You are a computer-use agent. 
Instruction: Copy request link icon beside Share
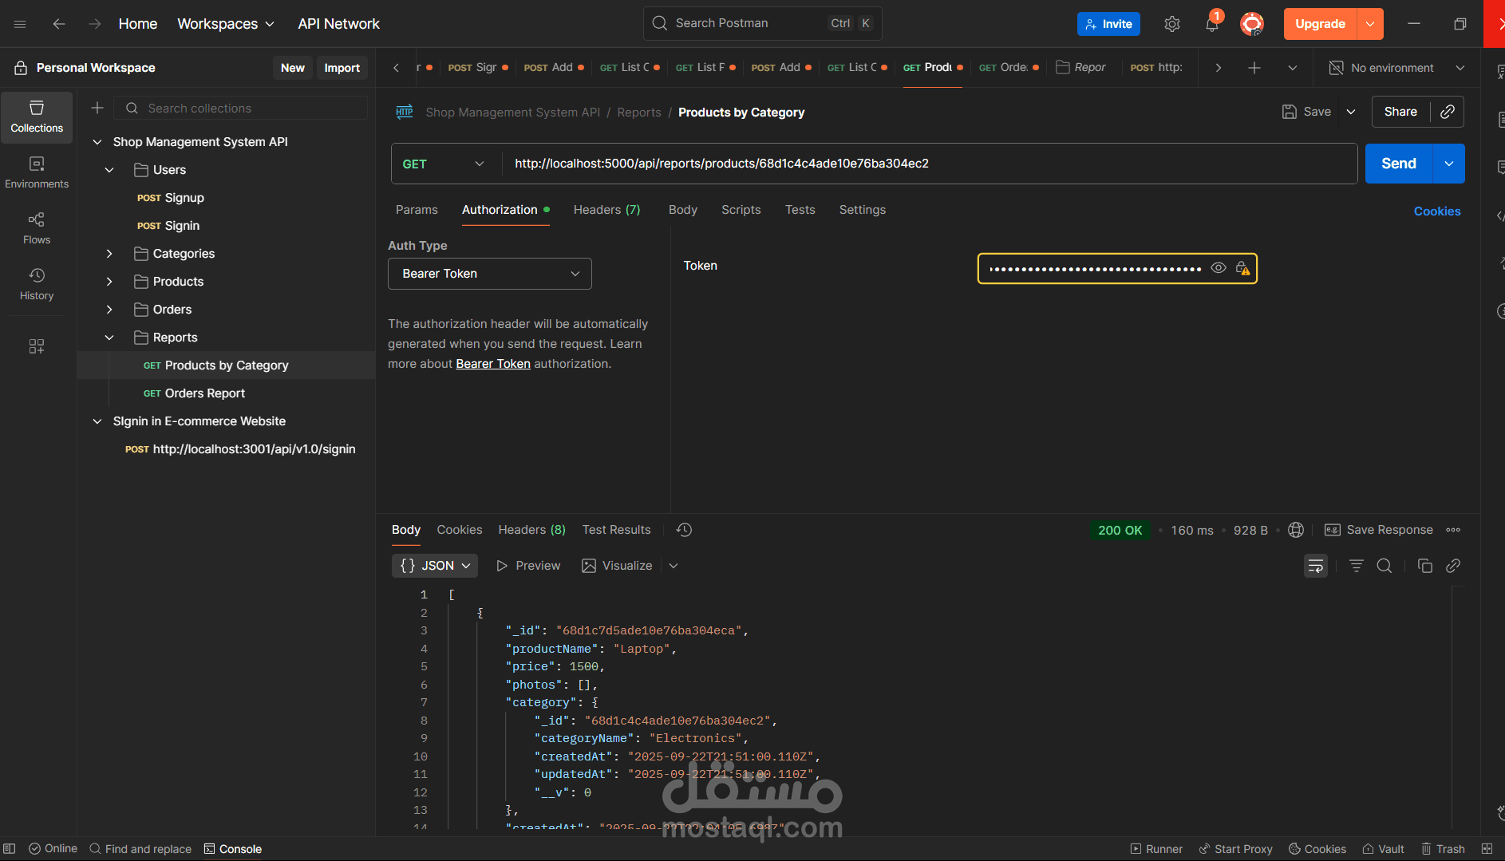pyautogui.click(x=1448, y=112)
